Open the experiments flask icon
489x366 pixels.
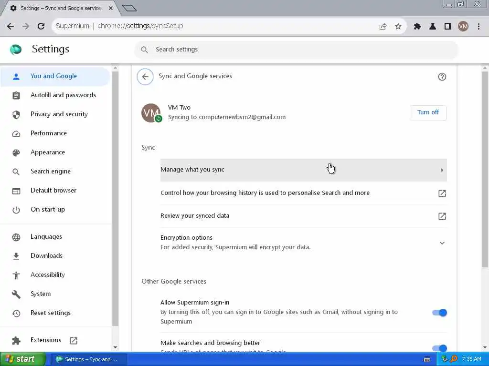pyautogui.click(x=433, y=26)
